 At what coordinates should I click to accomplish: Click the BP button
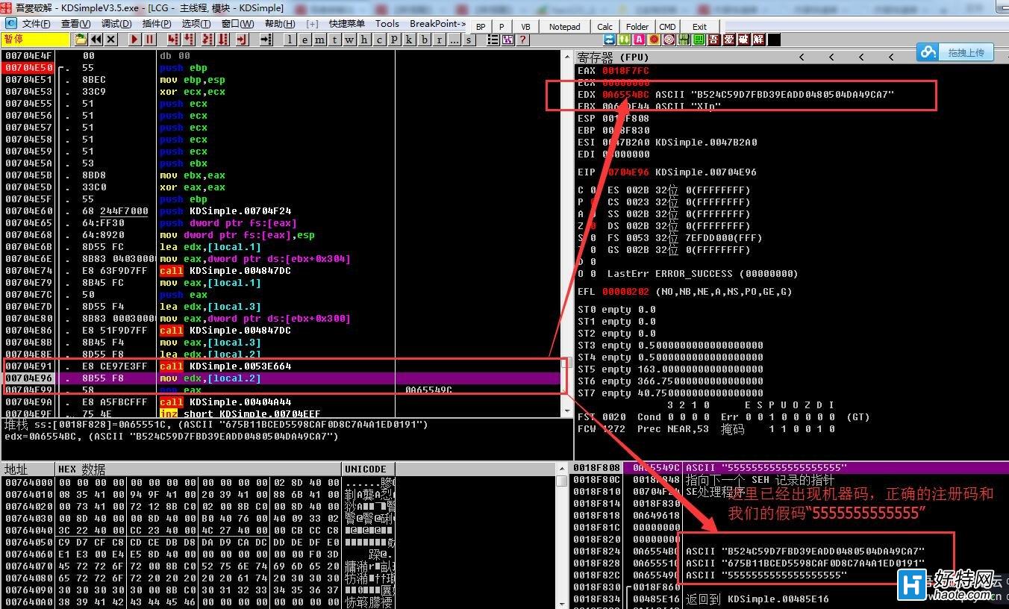click(x=481, y=27)
